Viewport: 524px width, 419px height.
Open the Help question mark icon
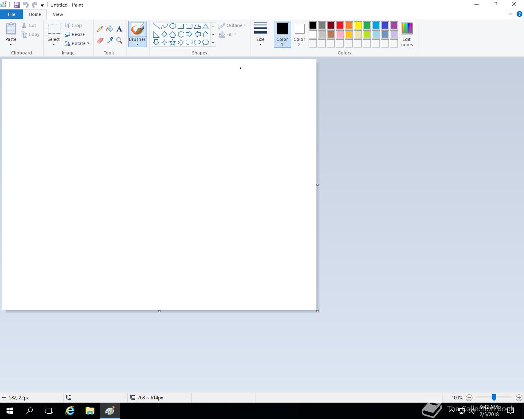click(519, 14)
